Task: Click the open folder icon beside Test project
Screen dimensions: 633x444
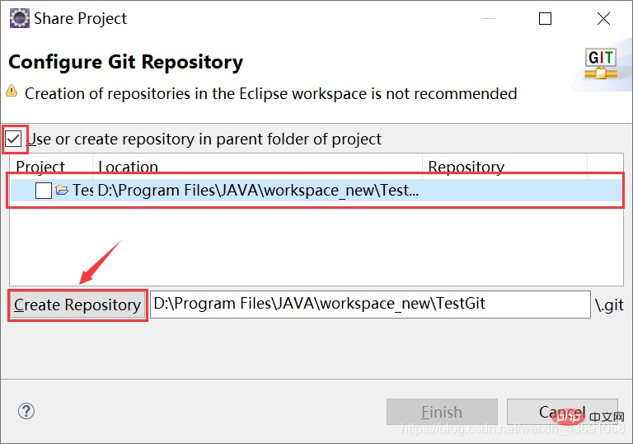Action: pos(62,190)
